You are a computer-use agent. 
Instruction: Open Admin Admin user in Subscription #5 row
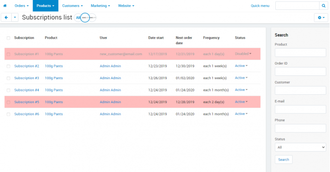point(110,102)
